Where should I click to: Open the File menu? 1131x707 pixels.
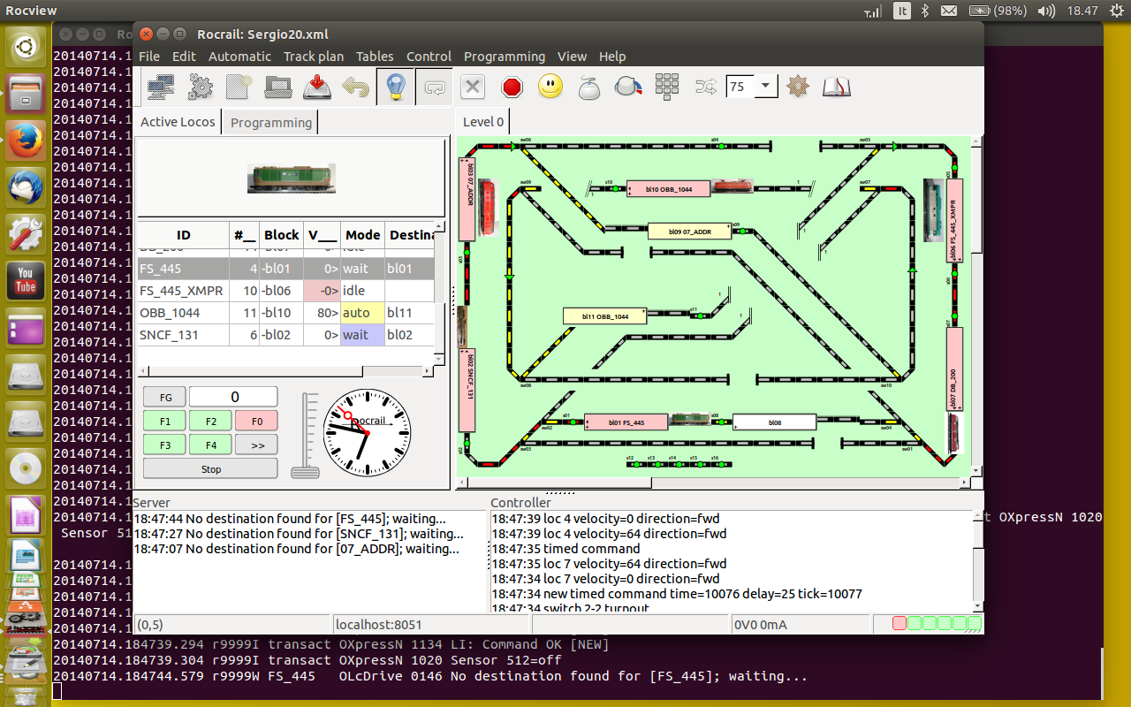point(149,56)
